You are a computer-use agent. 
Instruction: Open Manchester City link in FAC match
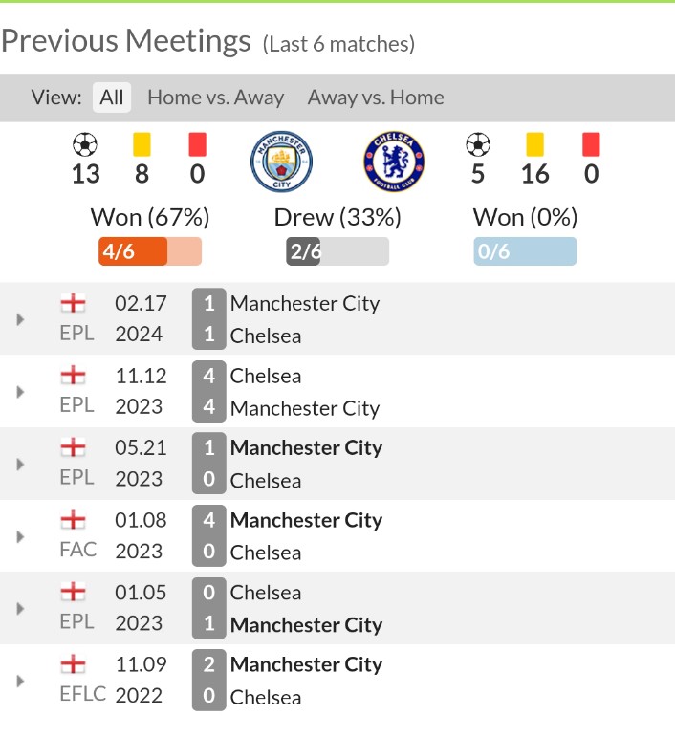click(306, 521)
